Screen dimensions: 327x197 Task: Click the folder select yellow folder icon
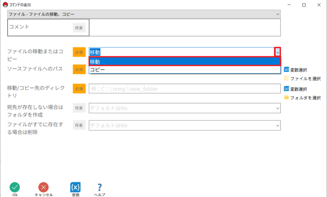pyautogui.click(x=286, y=98)
